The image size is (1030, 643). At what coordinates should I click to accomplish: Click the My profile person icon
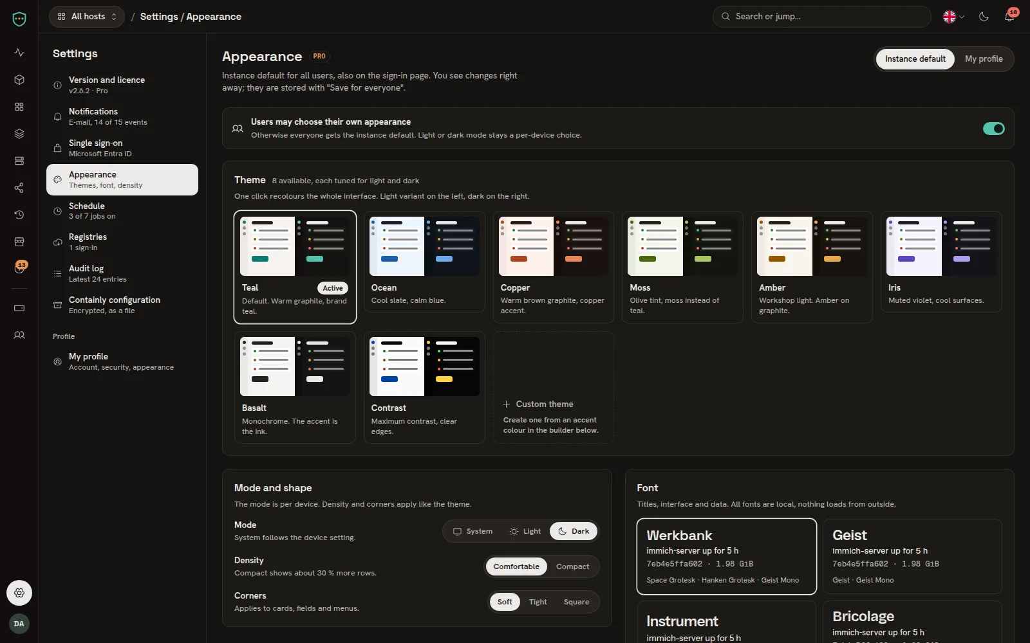pos(57,362)
